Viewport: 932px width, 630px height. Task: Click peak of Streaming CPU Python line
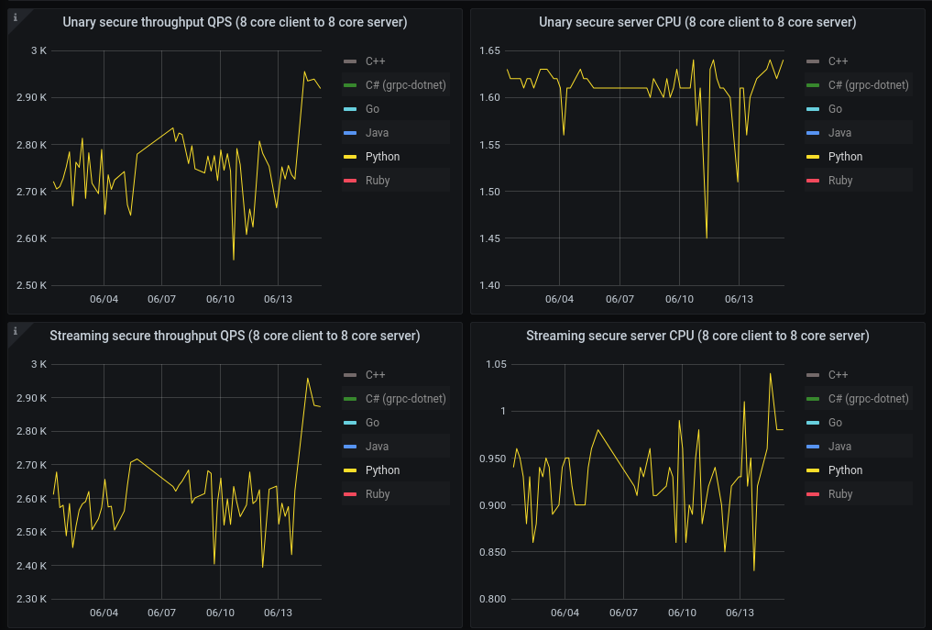[x=771, y=373]
